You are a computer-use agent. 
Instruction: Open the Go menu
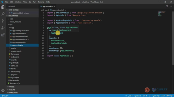click(x=30, y=2)
